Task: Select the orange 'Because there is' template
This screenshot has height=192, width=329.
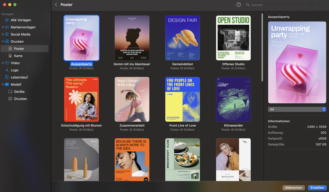Action: 132,159
